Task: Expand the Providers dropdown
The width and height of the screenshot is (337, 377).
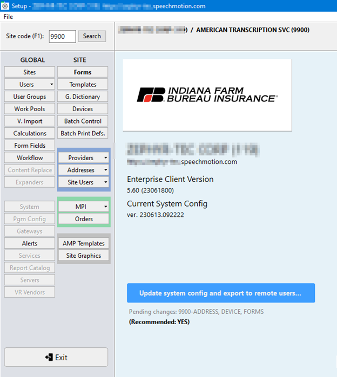Action: [105, 158]
